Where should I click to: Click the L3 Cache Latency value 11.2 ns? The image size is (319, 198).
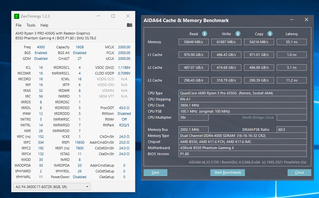[292, 80]
